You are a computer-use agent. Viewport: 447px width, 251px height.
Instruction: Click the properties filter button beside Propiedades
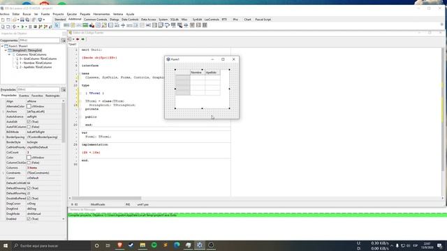64,90
